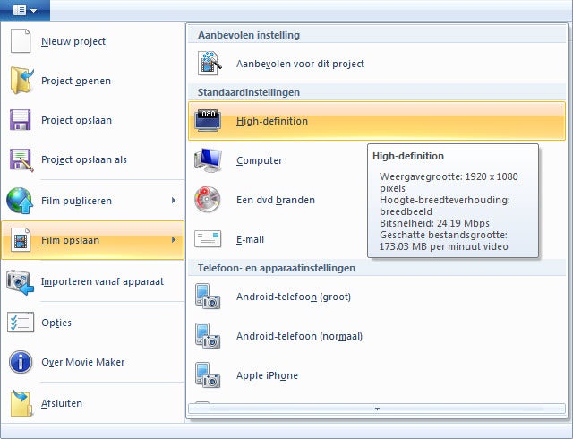Viewport: 573px width, 439px height.
Task: Expand the Film publiceren submenu arrow
Action: tap(174, 201)
